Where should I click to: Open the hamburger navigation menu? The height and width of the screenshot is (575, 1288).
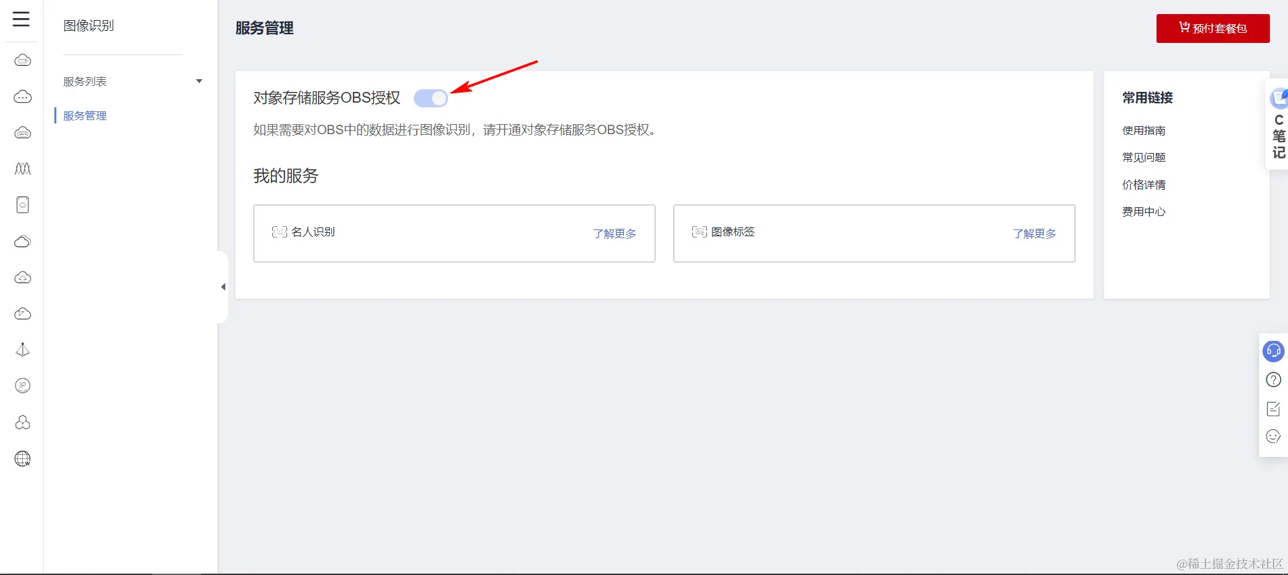21,19
